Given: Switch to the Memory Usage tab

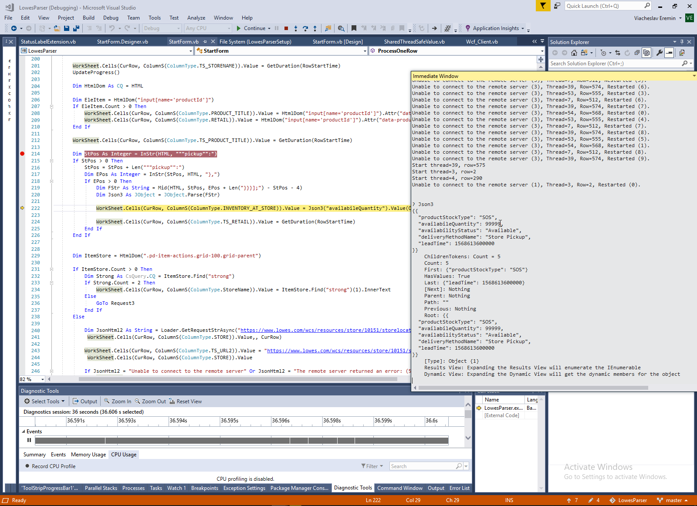Looking at the screenshot, I should click(x=88, y=455).
